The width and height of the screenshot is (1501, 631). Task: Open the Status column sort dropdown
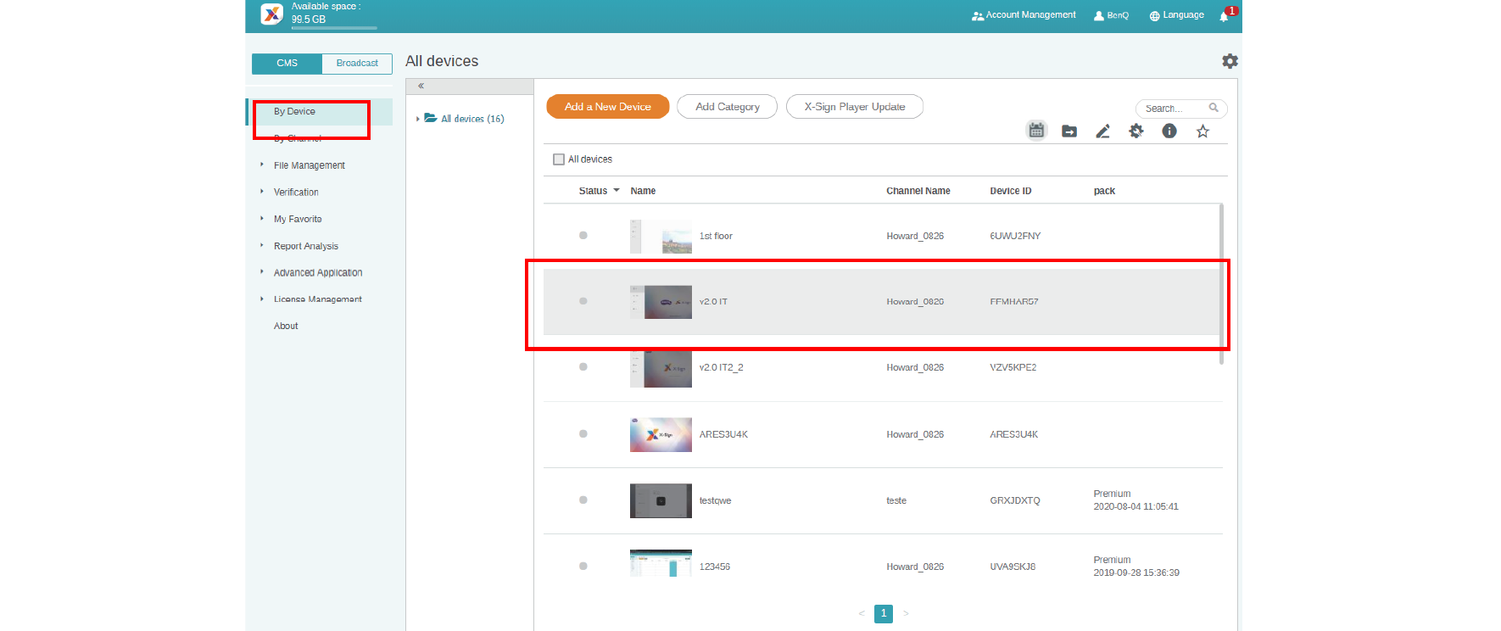pyautogui.click(x=617, y=191)
